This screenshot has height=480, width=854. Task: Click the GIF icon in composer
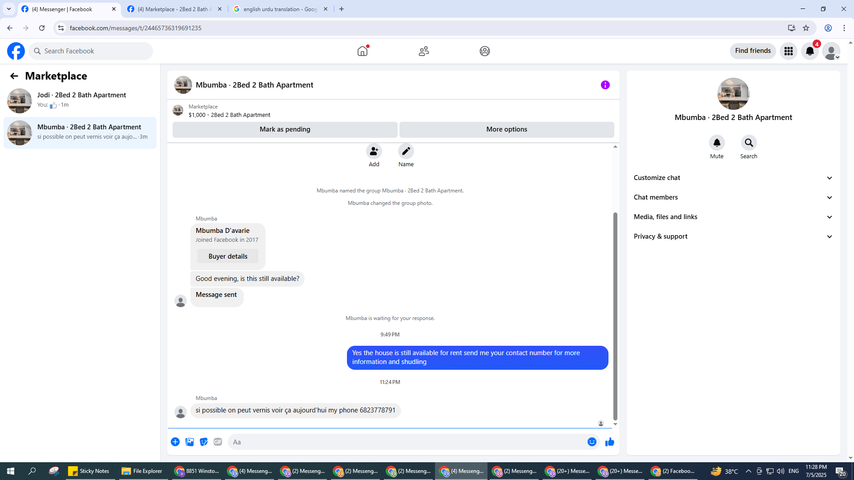pyautogui.click(x=218, y=442)
